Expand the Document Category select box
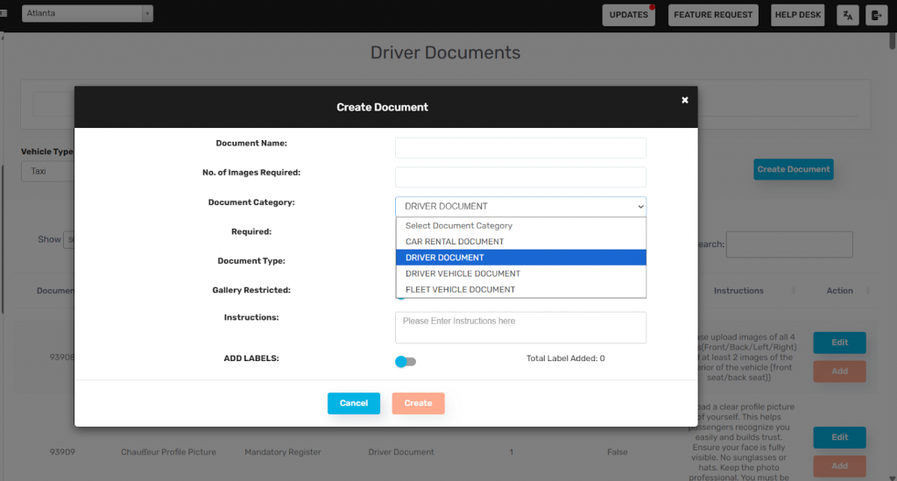 (520, 207)
